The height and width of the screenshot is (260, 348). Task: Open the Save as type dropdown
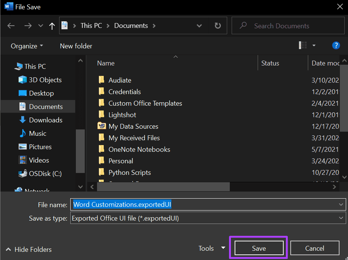point(341,218)
